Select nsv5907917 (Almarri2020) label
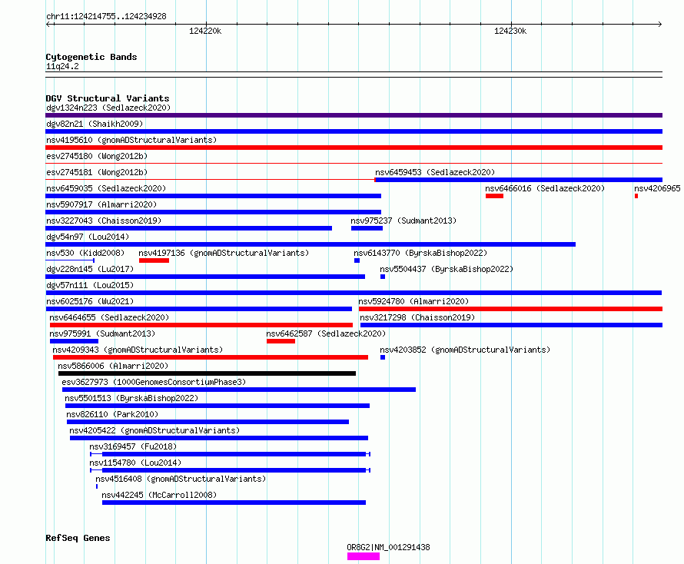684x564 pixels. [x=101, y=204]
